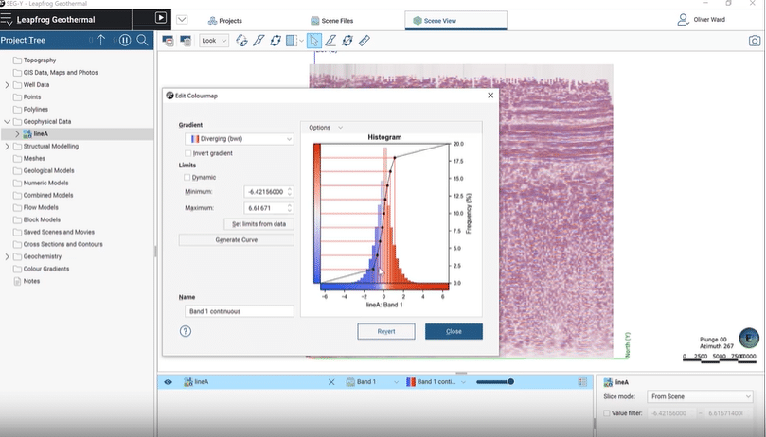This screenshot has height=437, width=766.
Task: Select the draw slicer line tool
Action: (x=258, y=41)
